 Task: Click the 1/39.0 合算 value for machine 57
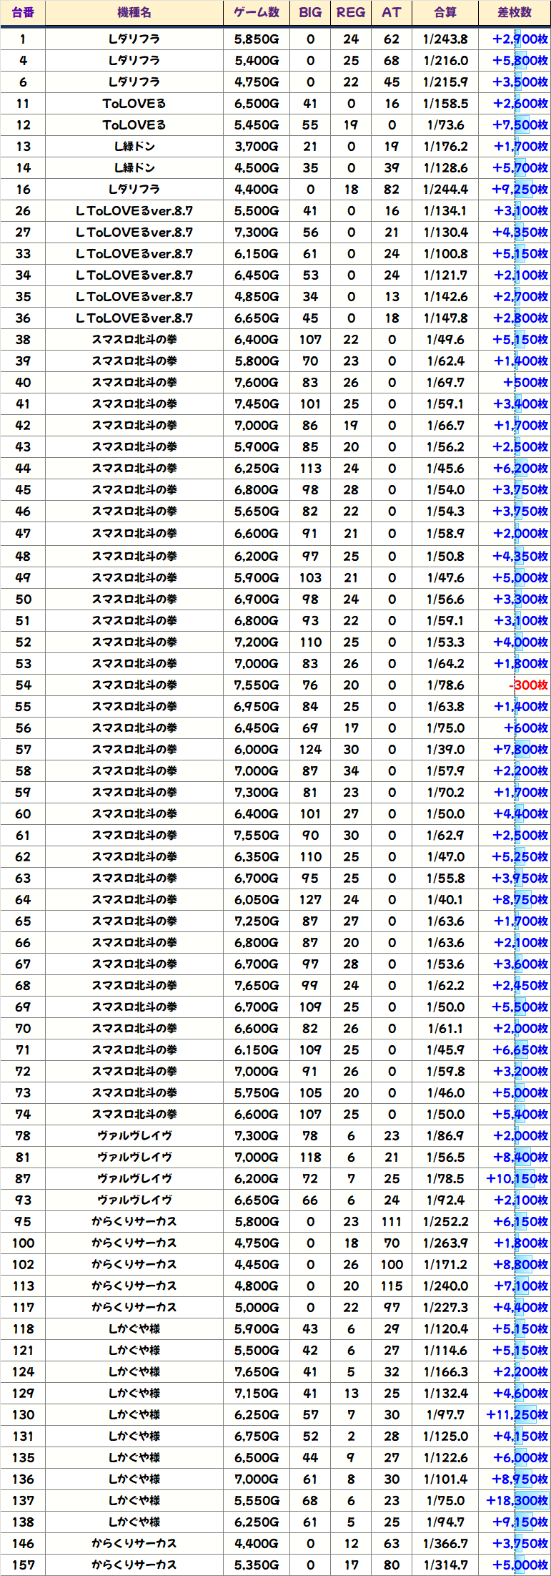[446, 749]
